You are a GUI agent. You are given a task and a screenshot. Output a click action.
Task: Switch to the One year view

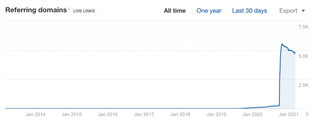point(209,11)
